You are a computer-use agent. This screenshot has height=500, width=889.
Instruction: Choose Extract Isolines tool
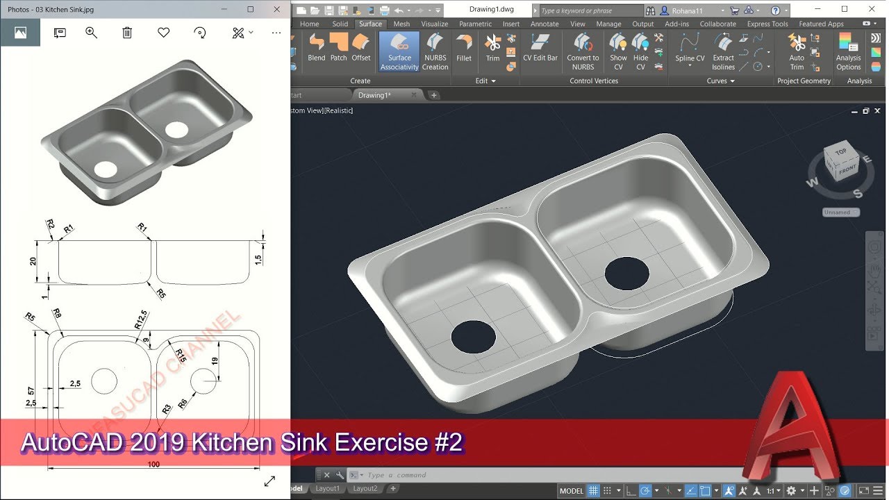[723, 51]
